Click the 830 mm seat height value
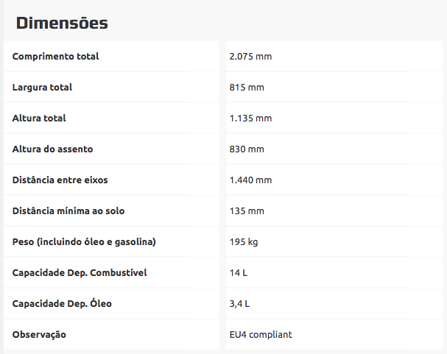The height and width of the screenshot is (354, 447). coord(247,149)
